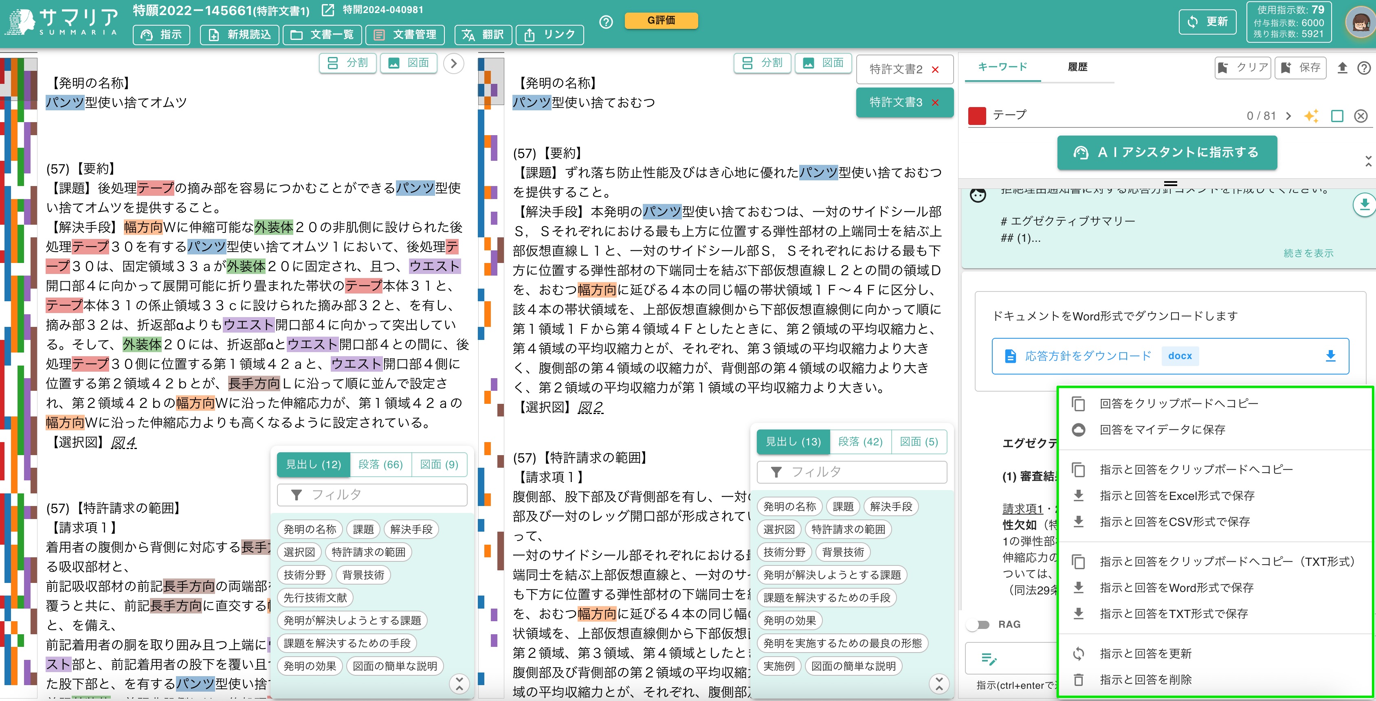The height and width of the screenshot is (701, 1376).
Task: Open 文書管理
Action: click(x=405, y=35)
